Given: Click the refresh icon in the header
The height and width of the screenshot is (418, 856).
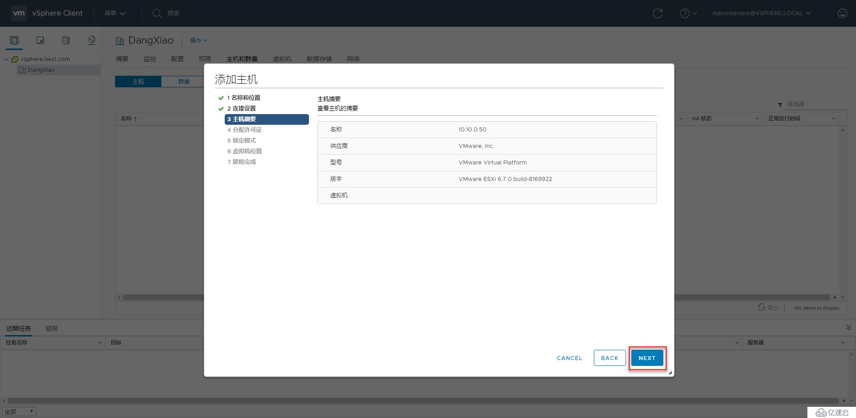Looking at the screenshot, I should click(x=658, y=13).
